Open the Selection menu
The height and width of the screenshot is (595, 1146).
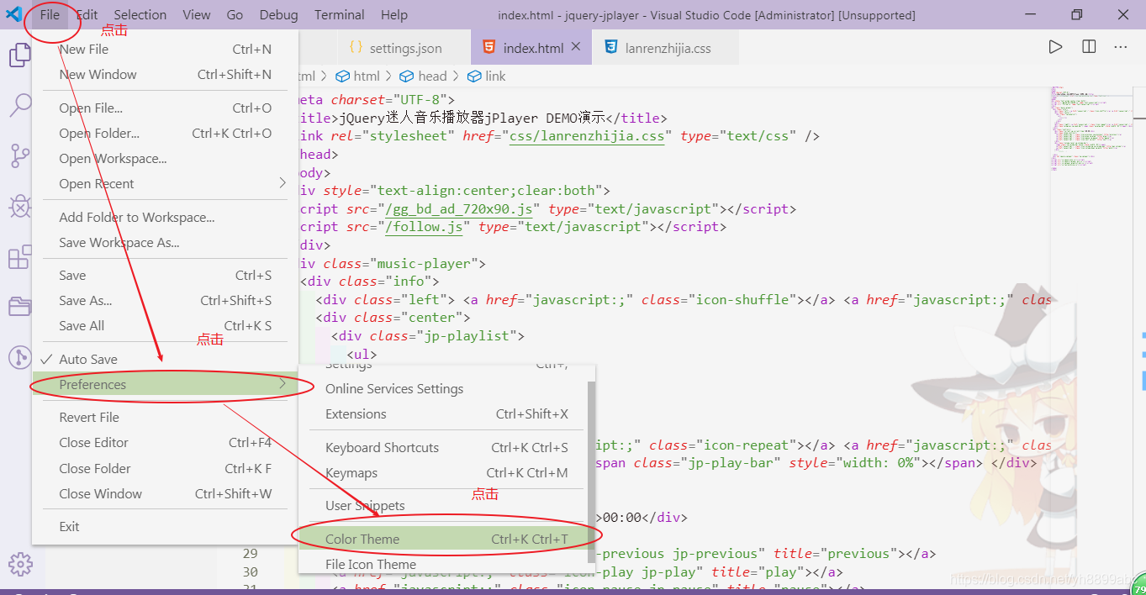coord(140,14)
